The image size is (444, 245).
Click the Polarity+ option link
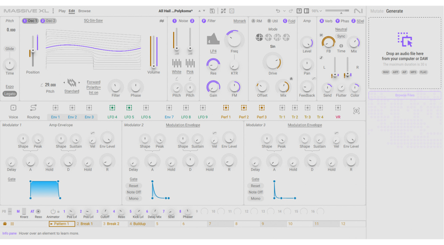click(x=94, y=87)
